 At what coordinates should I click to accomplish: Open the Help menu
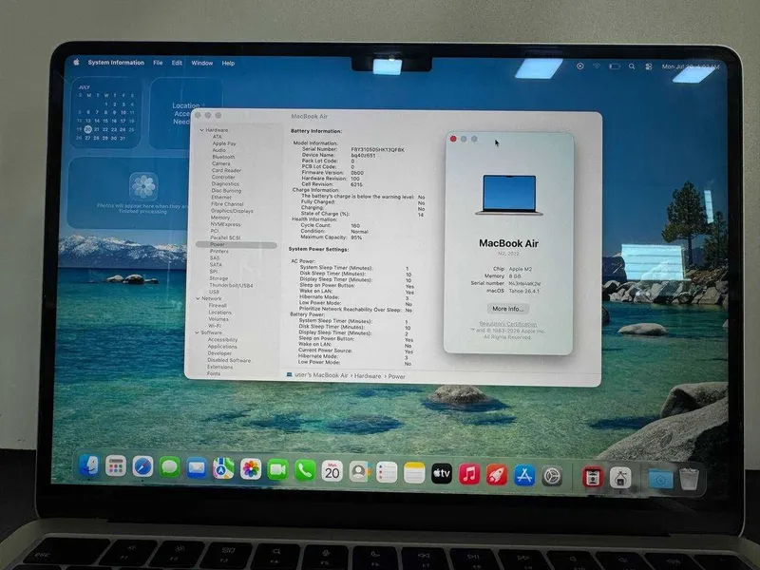click(228, 63)
